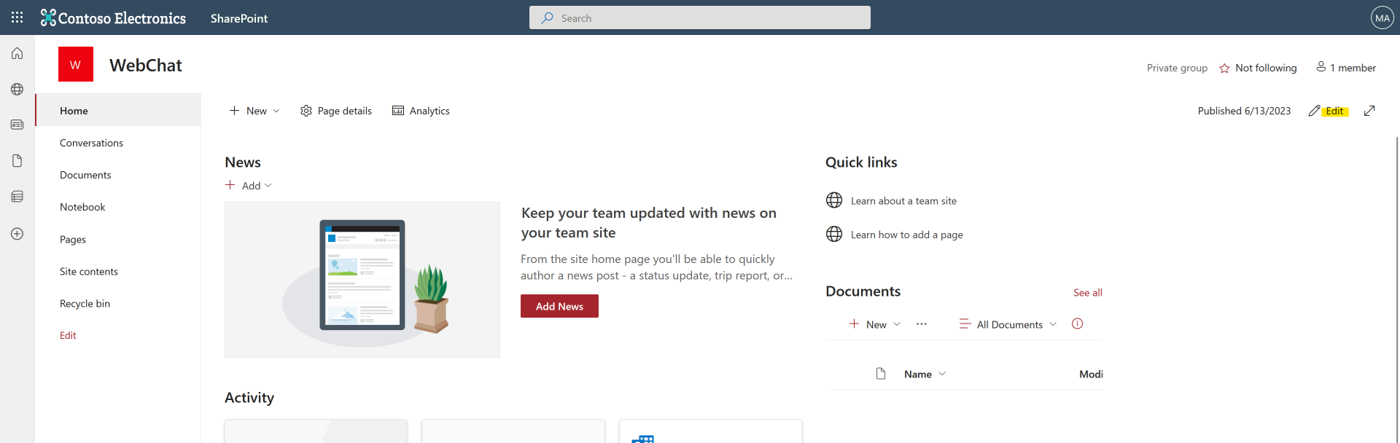Open the New dropdown in the command bar
Image resolution: width=1400 pixels, height=443 pixels.
coord(254,111)
